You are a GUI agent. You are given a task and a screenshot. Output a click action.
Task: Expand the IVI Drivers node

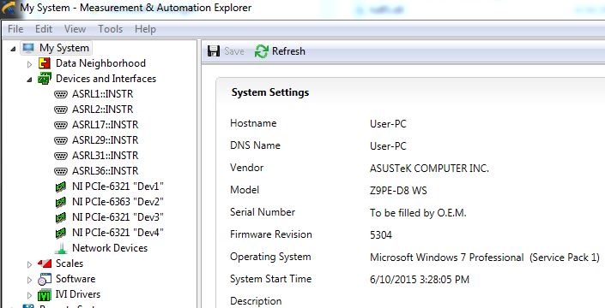tap(29, 295)
